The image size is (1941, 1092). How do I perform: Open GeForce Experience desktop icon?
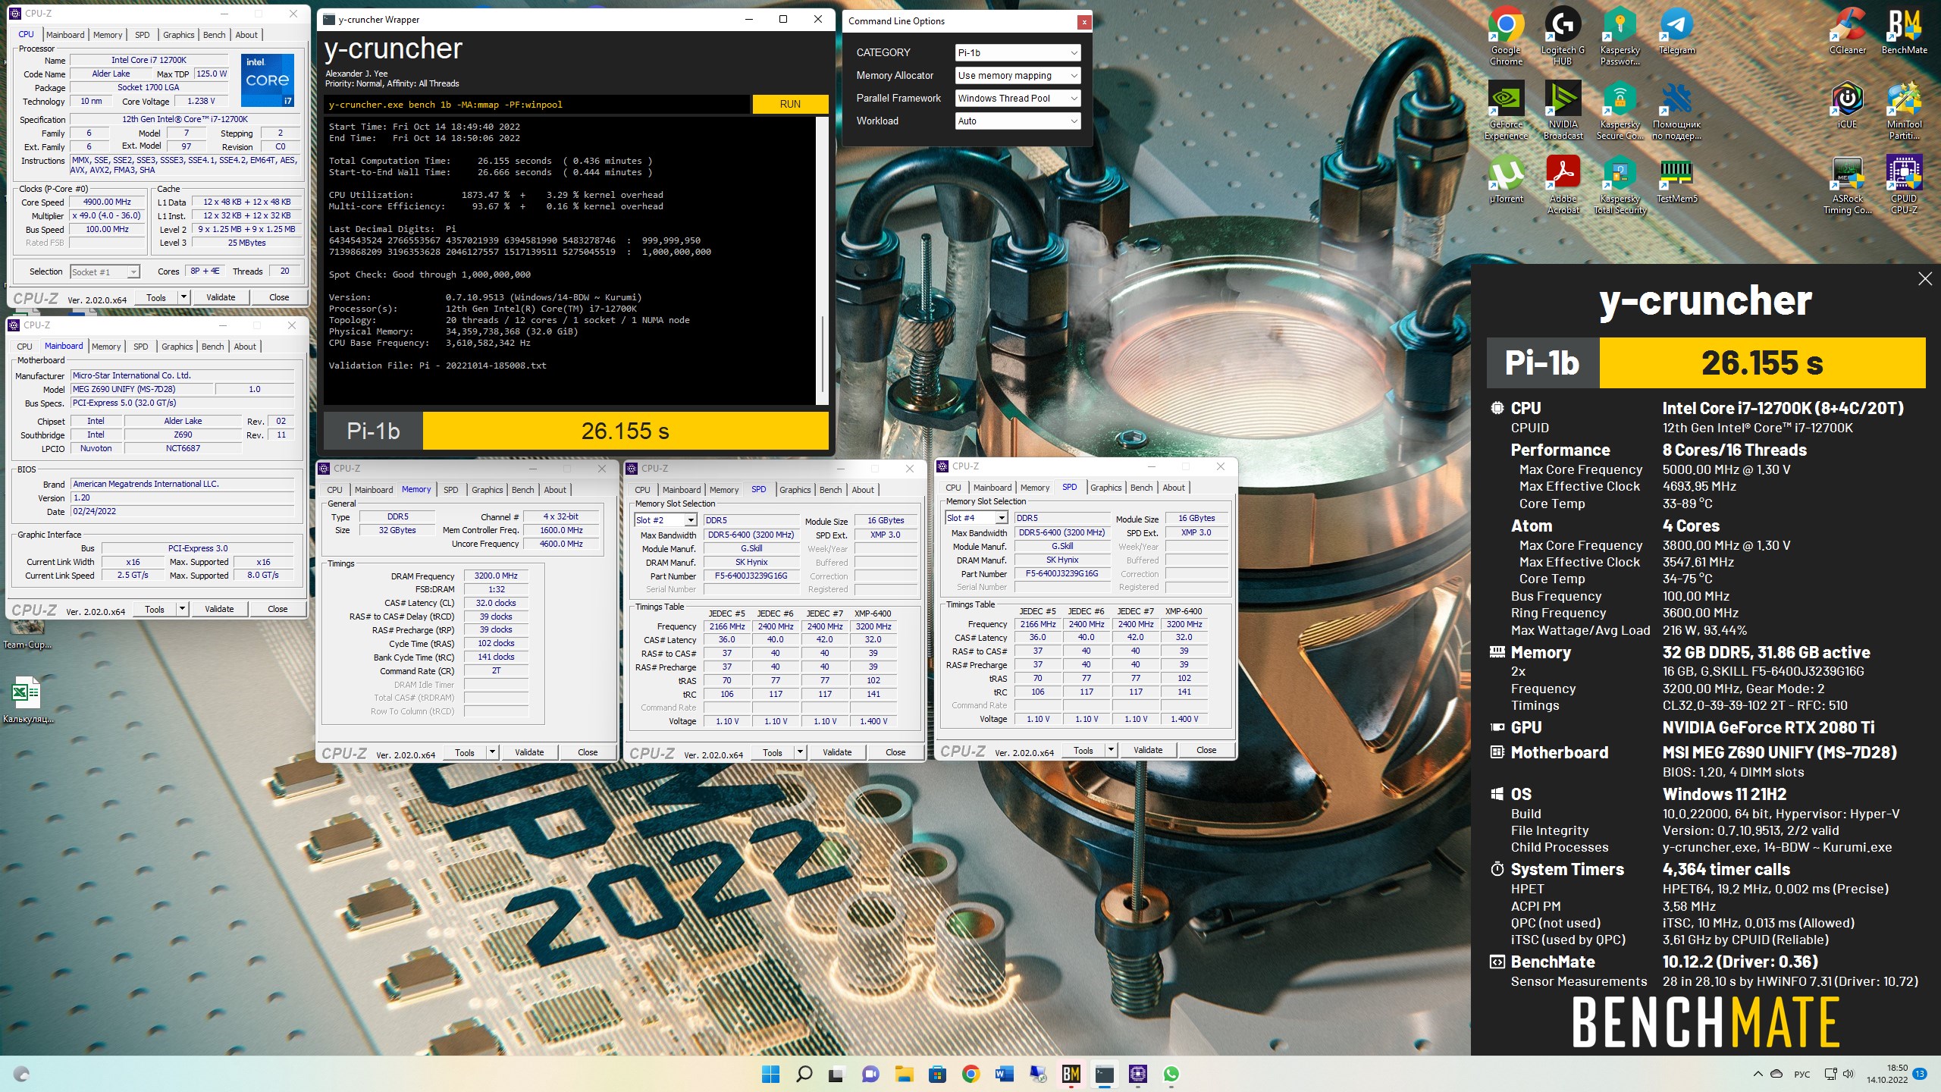(x=1506, y=111)
